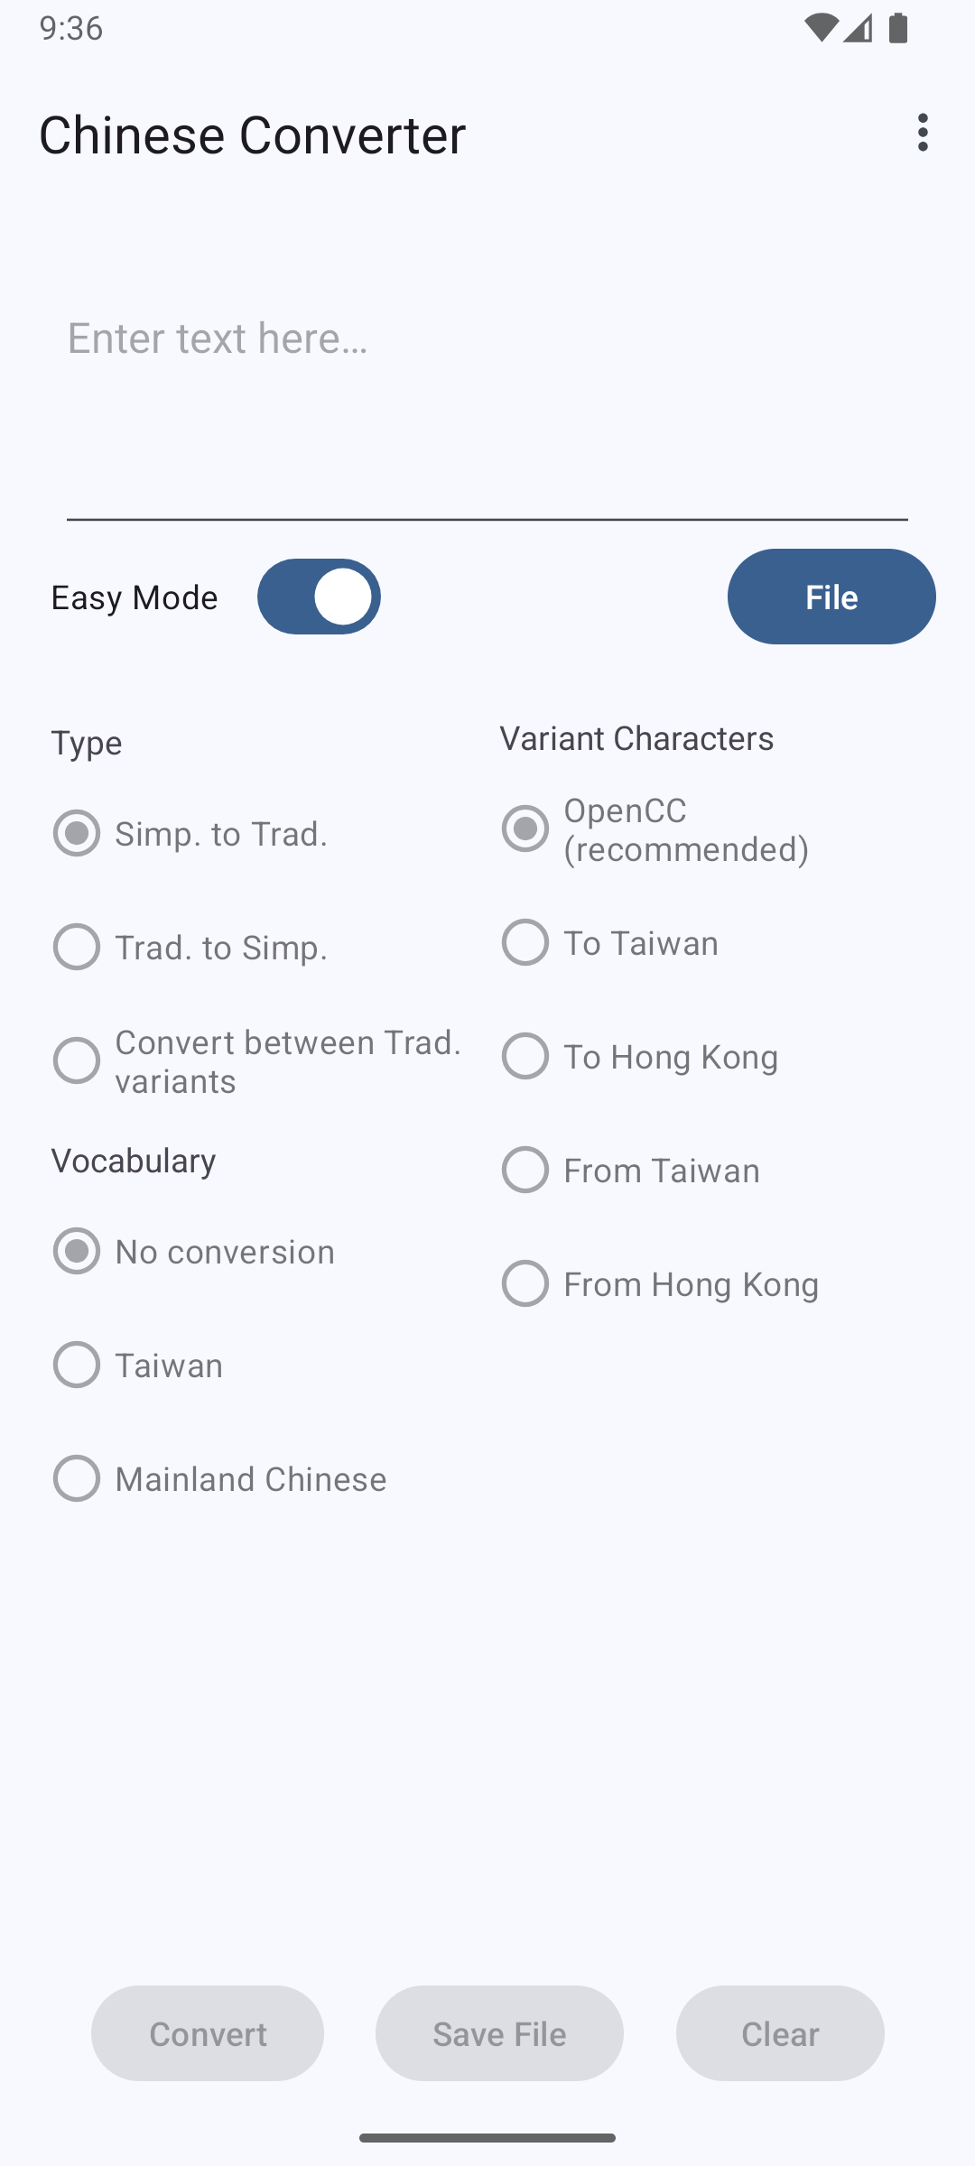Tap the Wi-Fi status icon

(820, 29)
